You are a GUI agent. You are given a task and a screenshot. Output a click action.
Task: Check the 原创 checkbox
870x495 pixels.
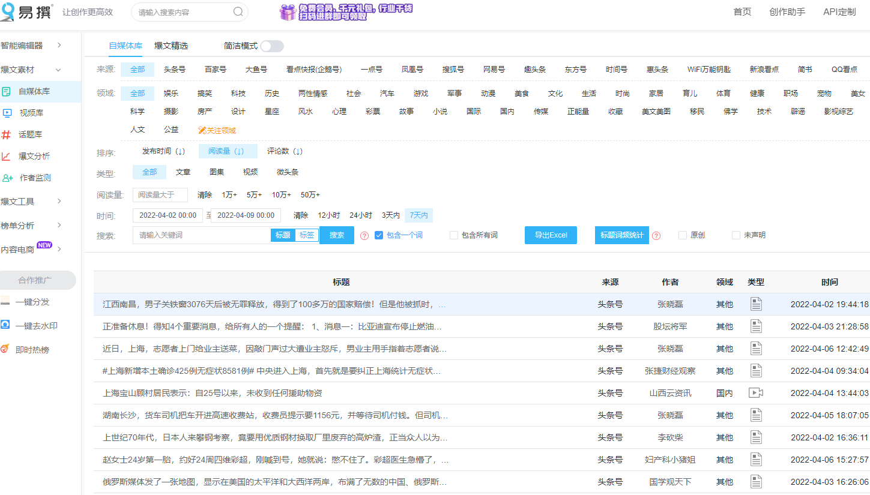pos(681,235)
